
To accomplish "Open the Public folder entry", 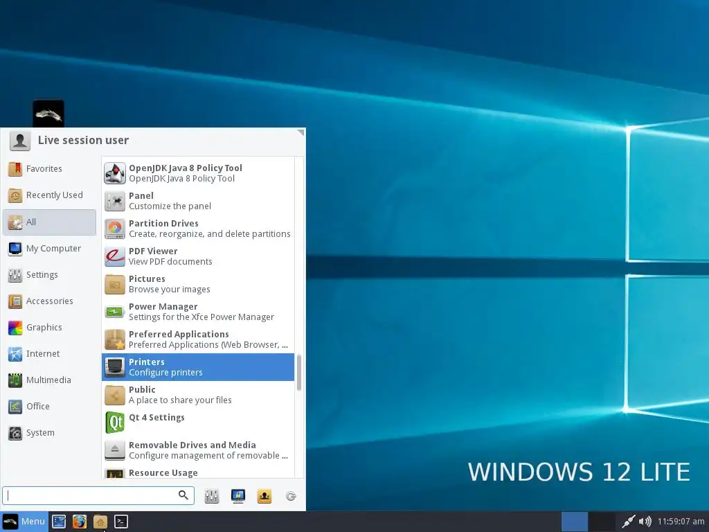I will 197,394.
